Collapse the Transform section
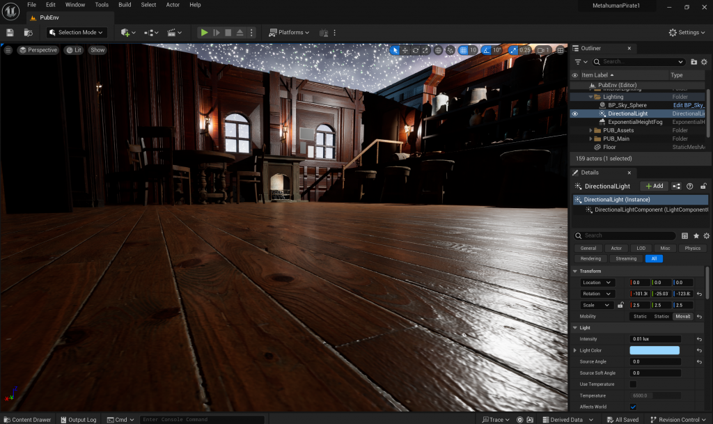The image size is (713, 424). (x=575, y=272)
